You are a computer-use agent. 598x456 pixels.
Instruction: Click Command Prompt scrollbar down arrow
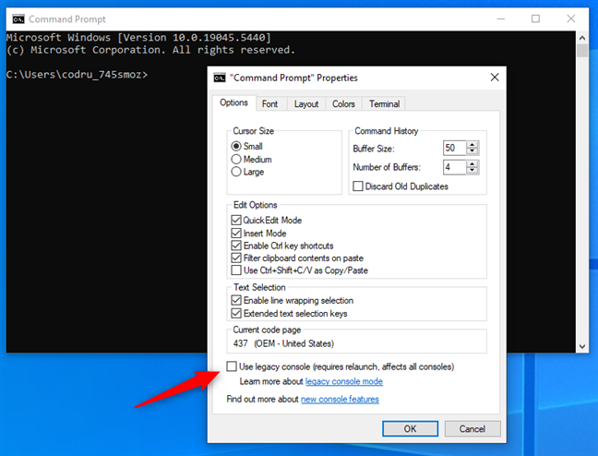[x=582, y=346]
